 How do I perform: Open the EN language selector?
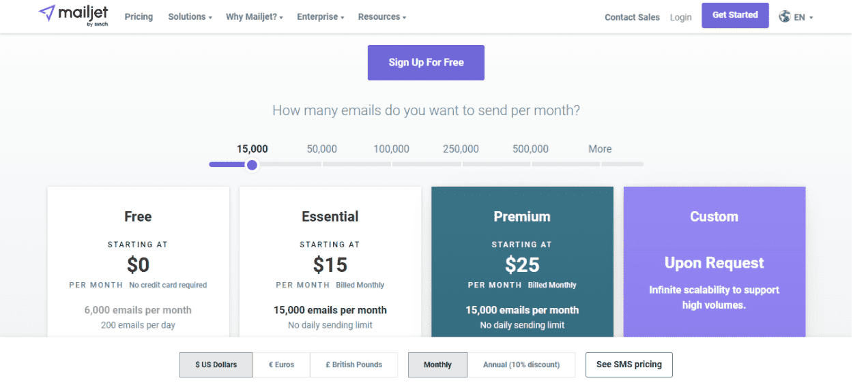tap(803, 18)
